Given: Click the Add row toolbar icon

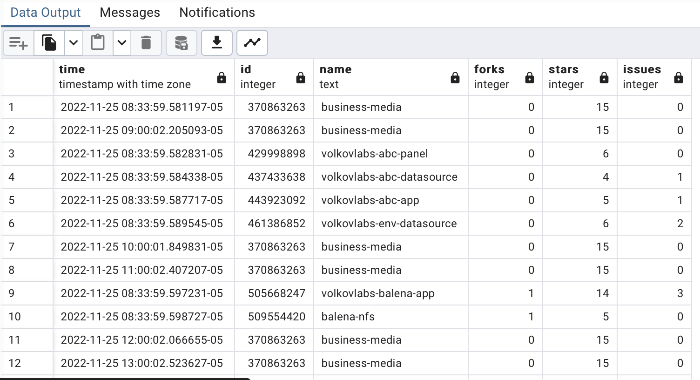Looking at the screenshot, I should click(19, 43).
